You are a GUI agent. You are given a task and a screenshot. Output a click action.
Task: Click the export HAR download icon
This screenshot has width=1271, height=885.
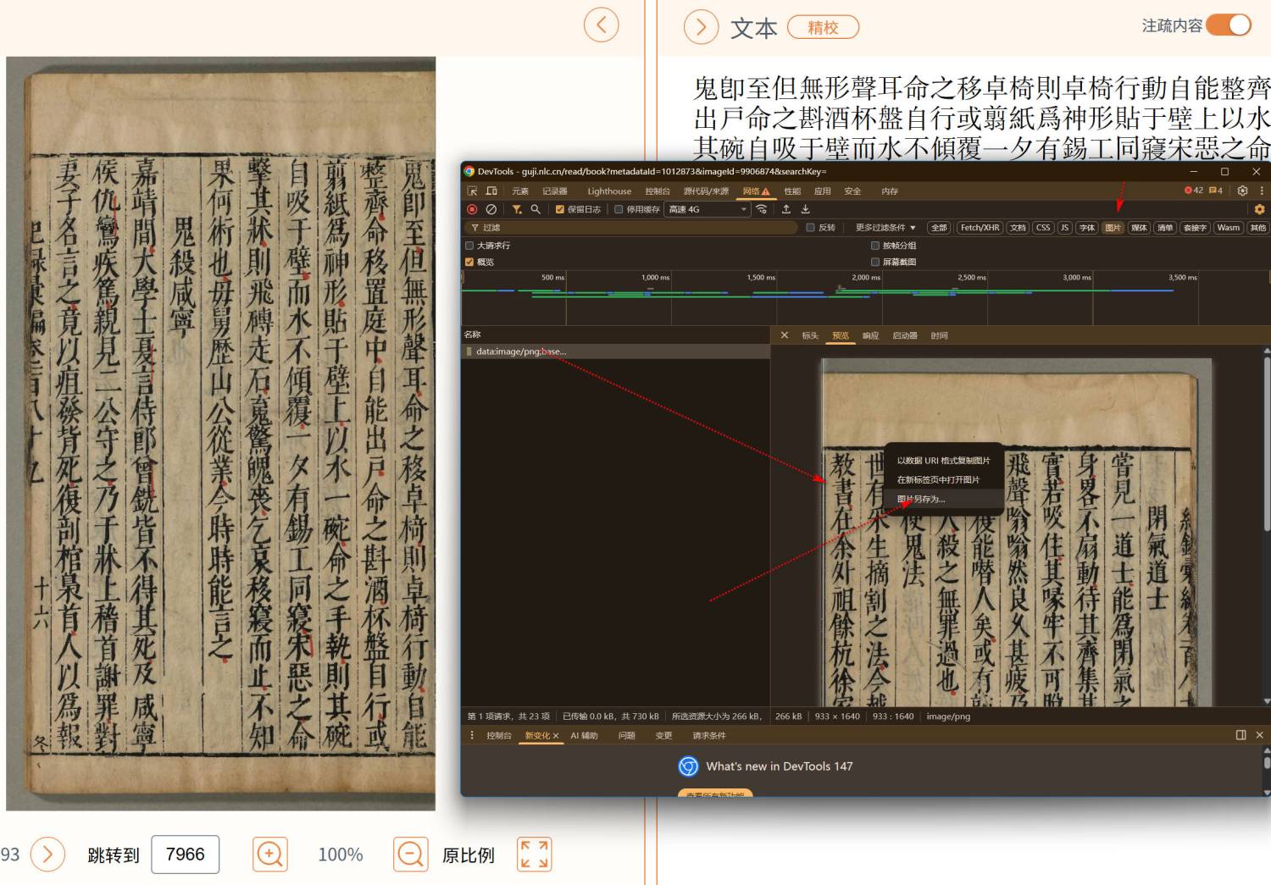pyautogui.click(x=806, y=209)
